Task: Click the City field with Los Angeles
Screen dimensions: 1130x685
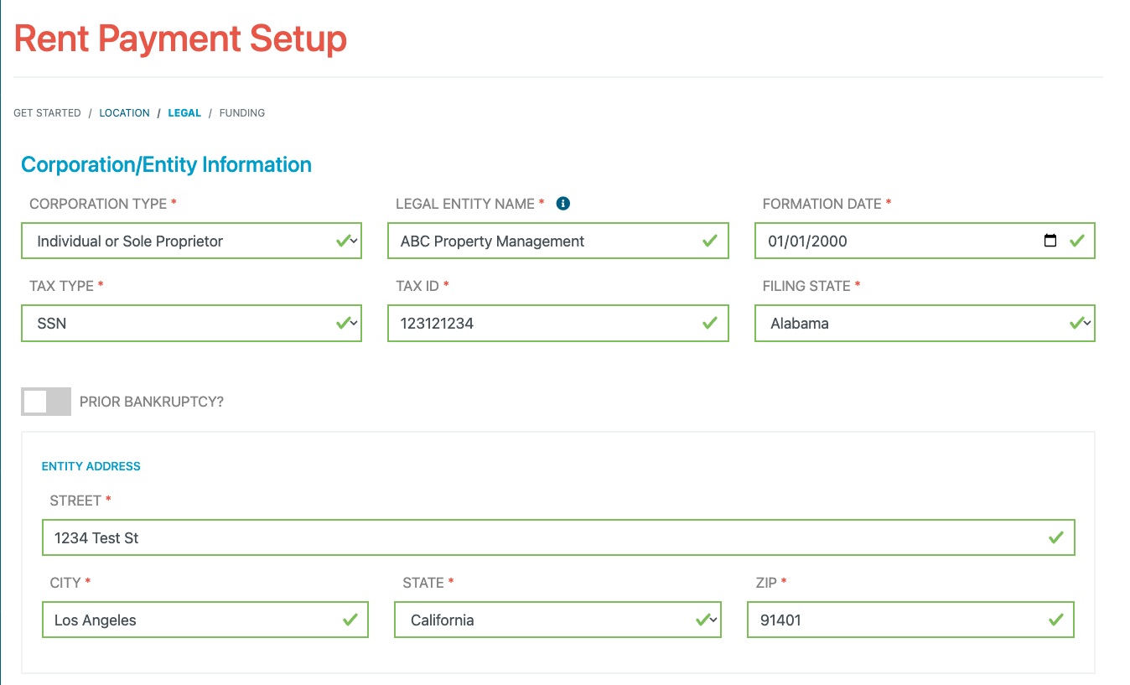Action: click(205, 620)
